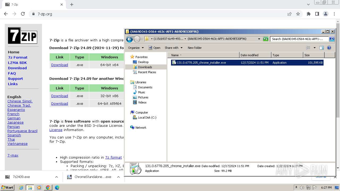
Task: Click Download link for 64-bit x64
Action: tap(59, 65)
